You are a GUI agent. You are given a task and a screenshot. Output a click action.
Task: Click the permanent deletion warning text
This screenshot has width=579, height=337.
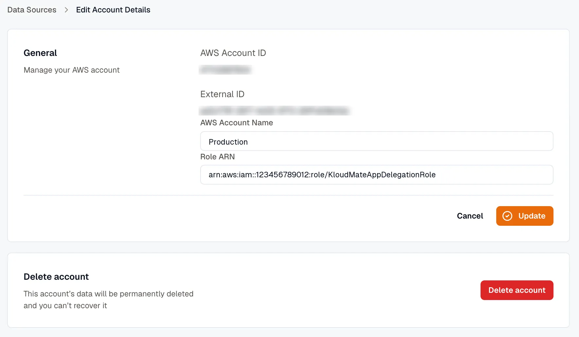pyautogui.click(x=109, y=300)
